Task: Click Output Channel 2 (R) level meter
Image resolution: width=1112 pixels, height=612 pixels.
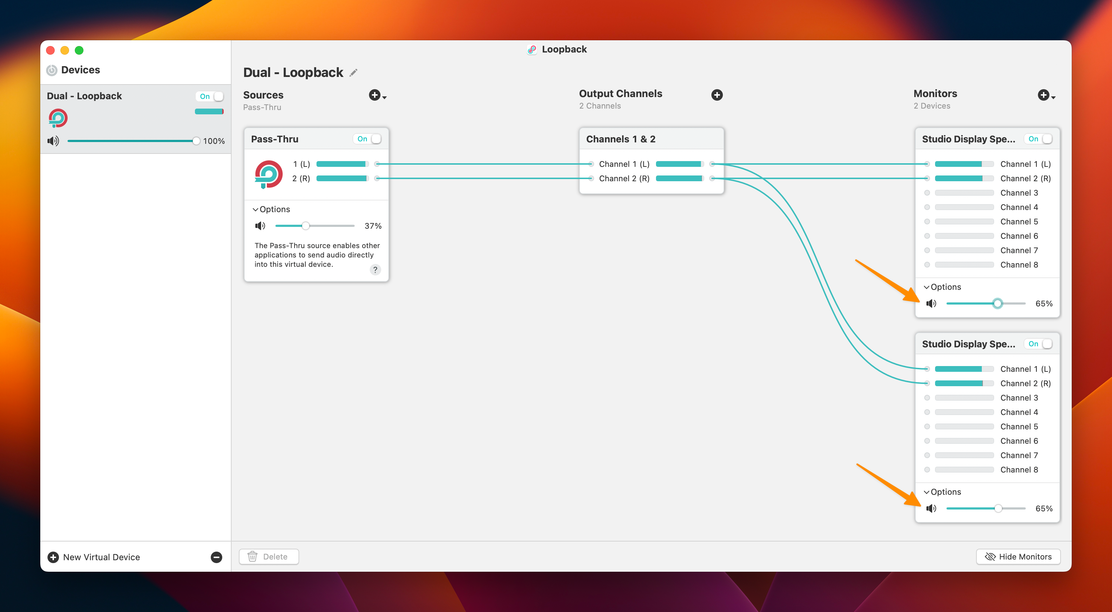Action: 679,178
